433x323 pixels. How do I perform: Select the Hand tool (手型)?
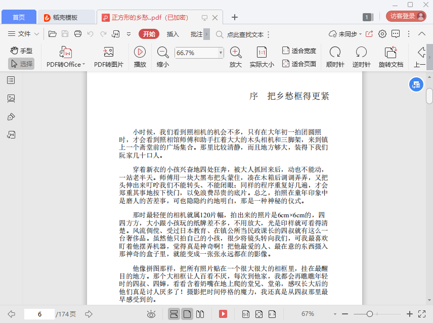[x=21, y=51]
